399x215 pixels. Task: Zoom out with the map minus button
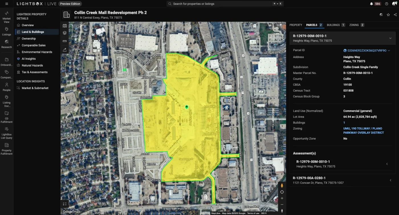282,204
